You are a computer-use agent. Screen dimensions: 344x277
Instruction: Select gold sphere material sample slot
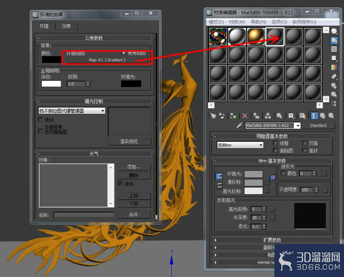256,36
